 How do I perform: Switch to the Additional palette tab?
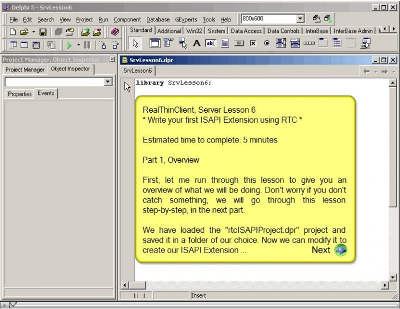[169, 31]
